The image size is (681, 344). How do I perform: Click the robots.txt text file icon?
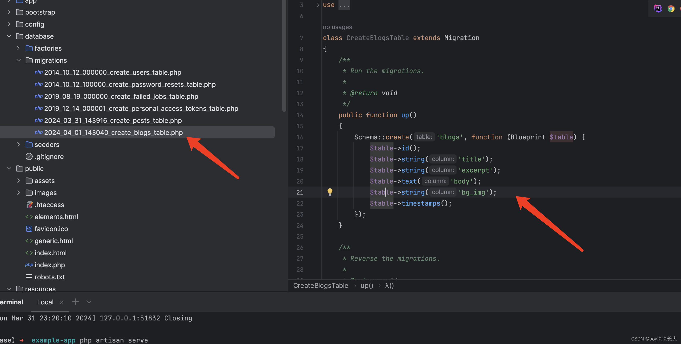29,277
